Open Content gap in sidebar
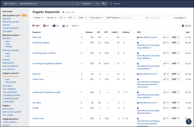The height and width of the screenshot is (127, 194). 8,102
